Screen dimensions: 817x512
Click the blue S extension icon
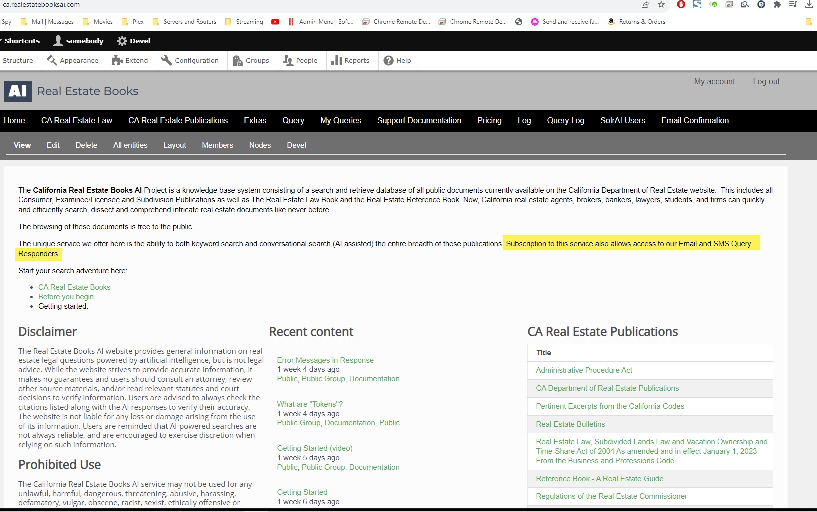(x=697, y=4)
